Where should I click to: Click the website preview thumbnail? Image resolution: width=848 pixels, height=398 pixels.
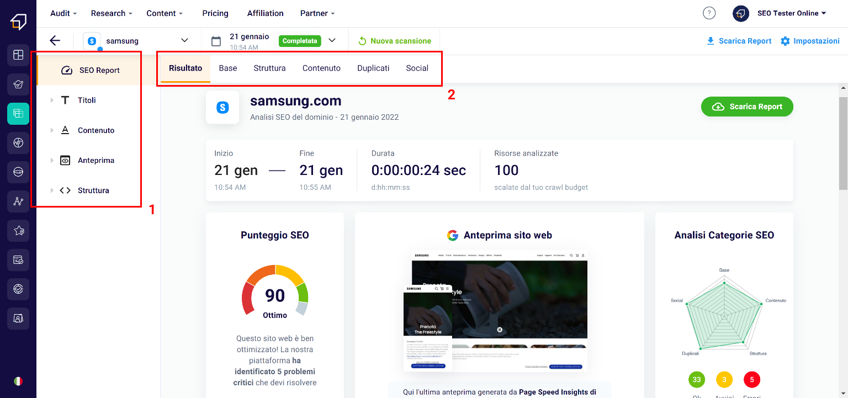(499, 311)
